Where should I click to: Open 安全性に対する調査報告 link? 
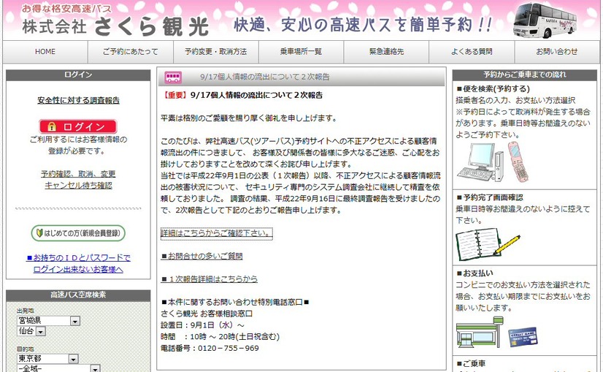pyautogui.click(x=78, y=101)
